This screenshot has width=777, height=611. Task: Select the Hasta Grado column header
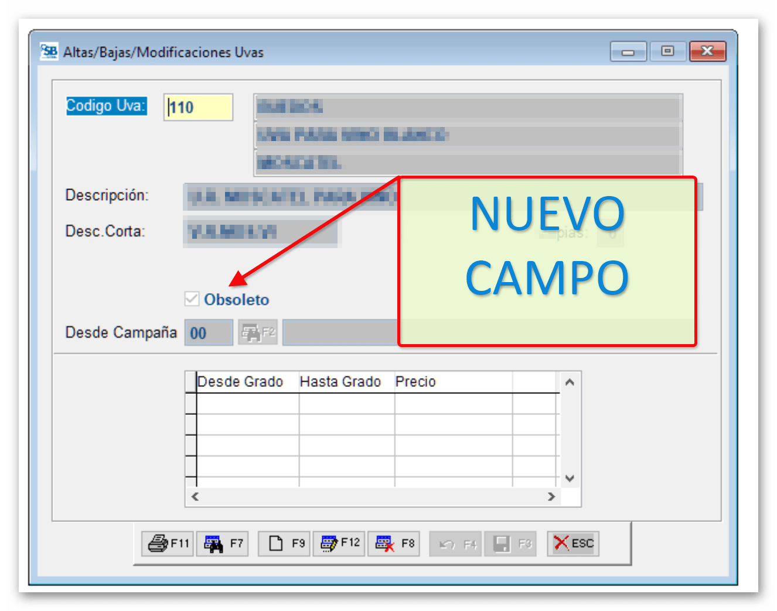point(340,382)
